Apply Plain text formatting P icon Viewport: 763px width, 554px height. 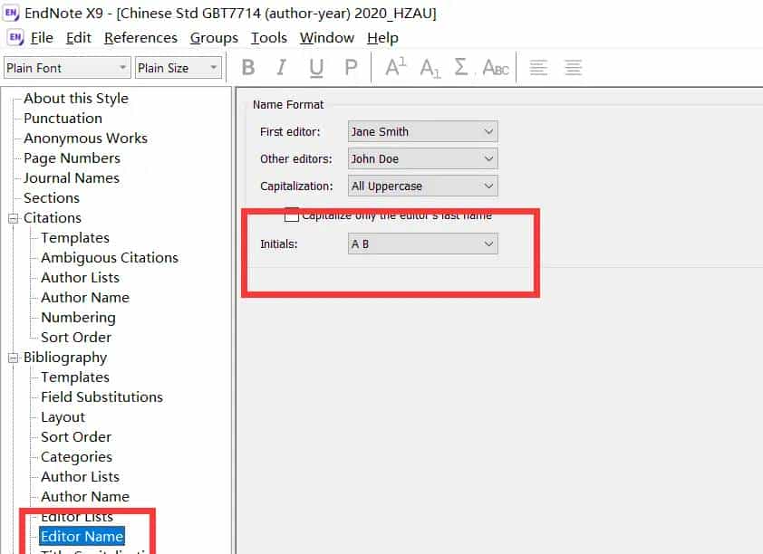point(351,68)
